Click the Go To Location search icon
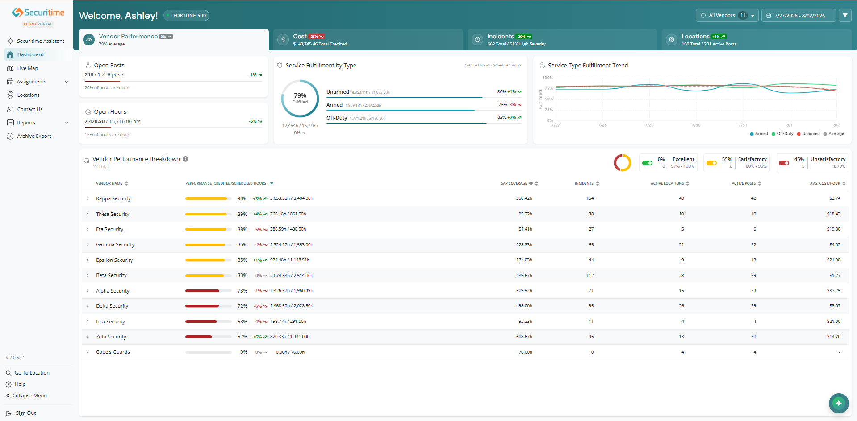The height and width of the screenshot is (421, 857). 8,373
